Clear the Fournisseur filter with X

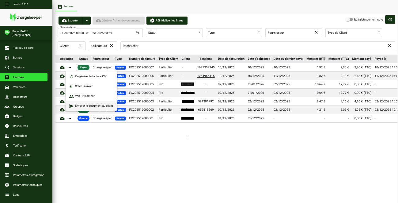click(316, 33)
